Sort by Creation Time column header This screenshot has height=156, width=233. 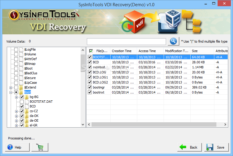[124, 51]
